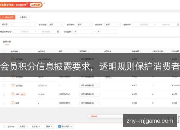
Task: Sort by the 会员信息 column
Action: coord(19,51)
